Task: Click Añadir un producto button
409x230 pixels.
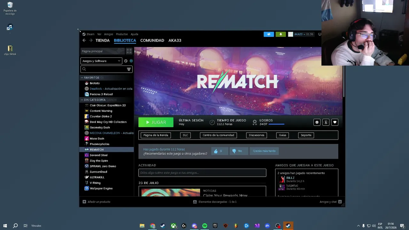Action: (96, 202)
